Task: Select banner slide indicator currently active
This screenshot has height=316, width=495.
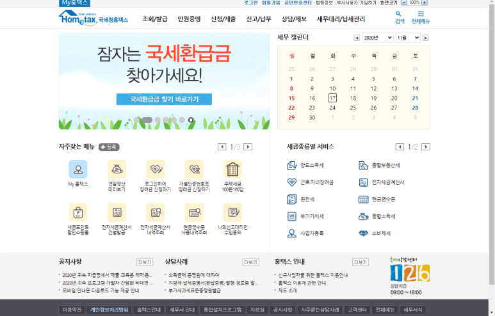Action: (147, 120)
